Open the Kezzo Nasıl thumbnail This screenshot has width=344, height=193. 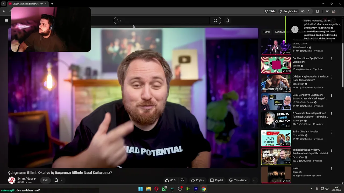[276, 175]
